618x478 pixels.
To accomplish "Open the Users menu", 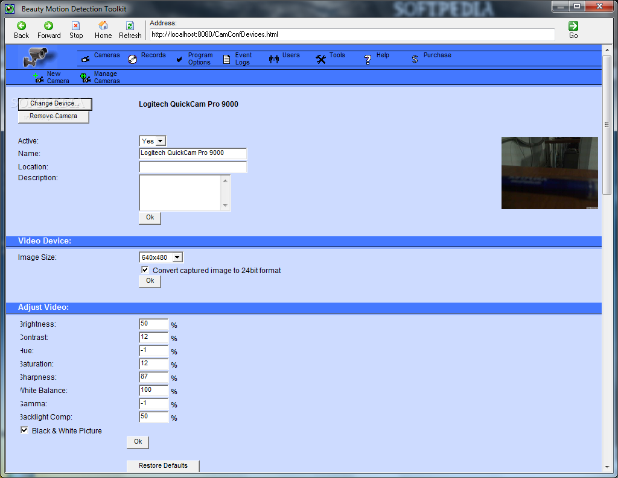I will coord(291,55).
